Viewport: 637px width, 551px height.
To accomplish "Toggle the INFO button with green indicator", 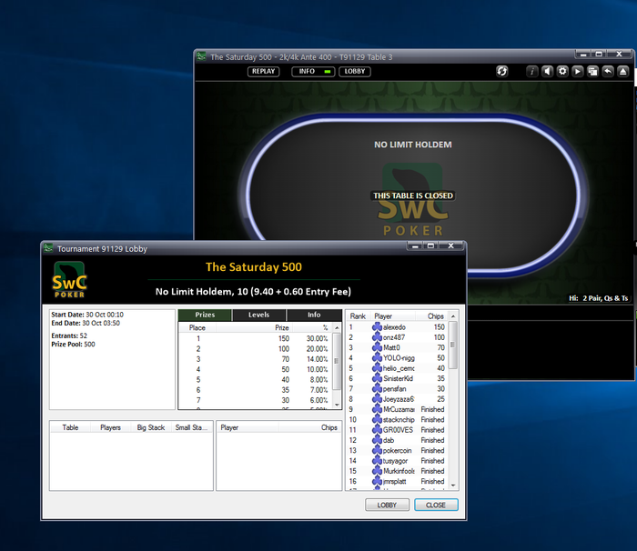I will tap(313, 72).
